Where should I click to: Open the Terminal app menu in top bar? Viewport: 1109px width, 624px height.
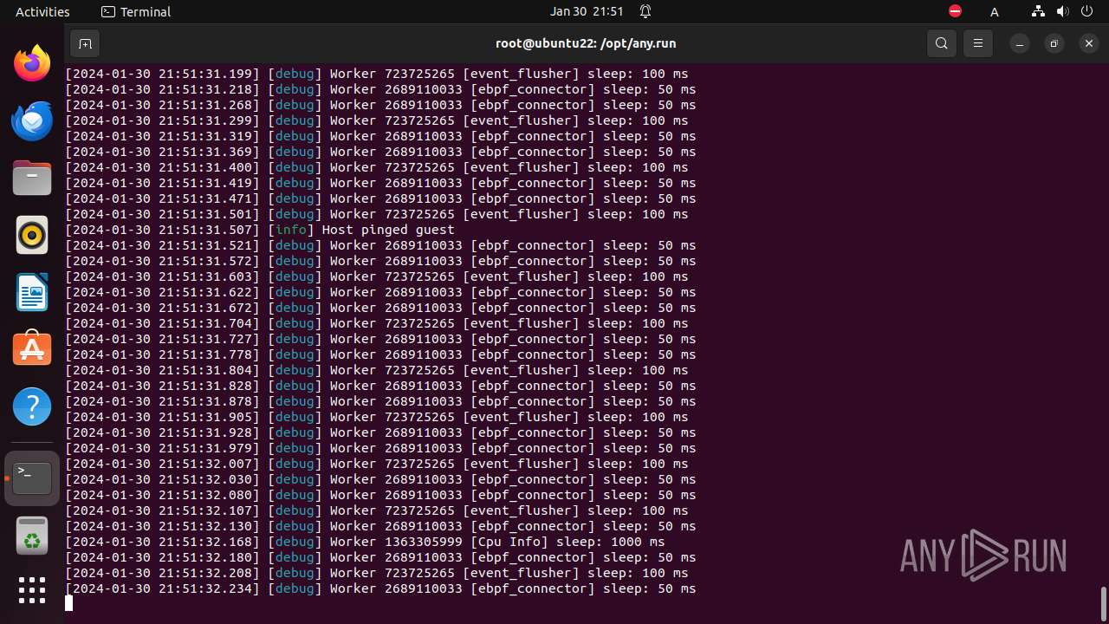point(136,11)
